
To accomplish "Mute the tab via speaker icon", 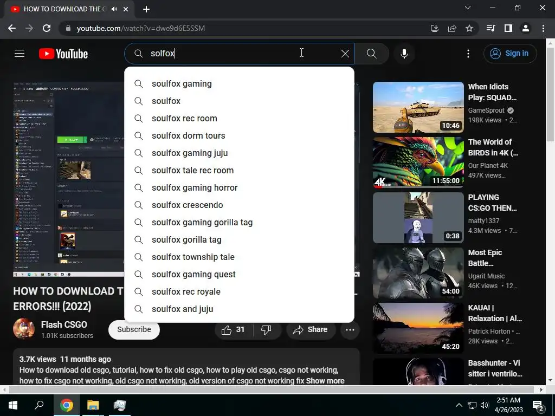I will (x=114, y=9).
